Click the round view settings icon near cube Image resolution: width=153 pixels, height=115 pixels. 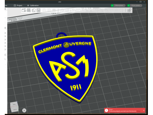[24, 111]
